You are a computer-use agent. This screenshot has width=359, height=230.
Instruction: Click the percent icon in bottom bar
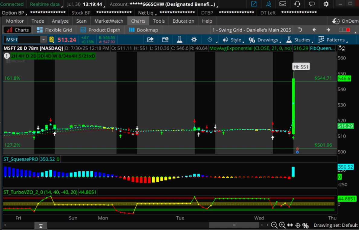tap(306, 225)
